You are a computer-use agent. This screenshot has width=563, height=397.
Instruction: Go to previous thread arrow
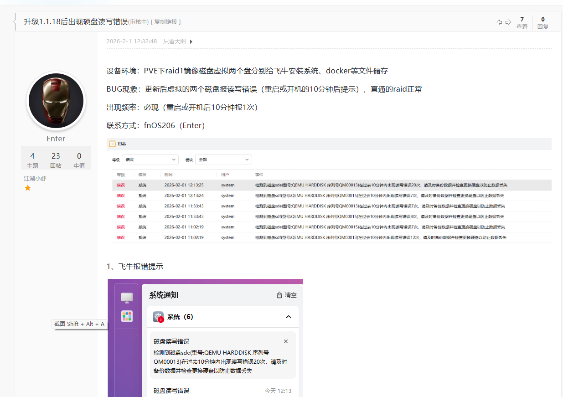[499, 22]
